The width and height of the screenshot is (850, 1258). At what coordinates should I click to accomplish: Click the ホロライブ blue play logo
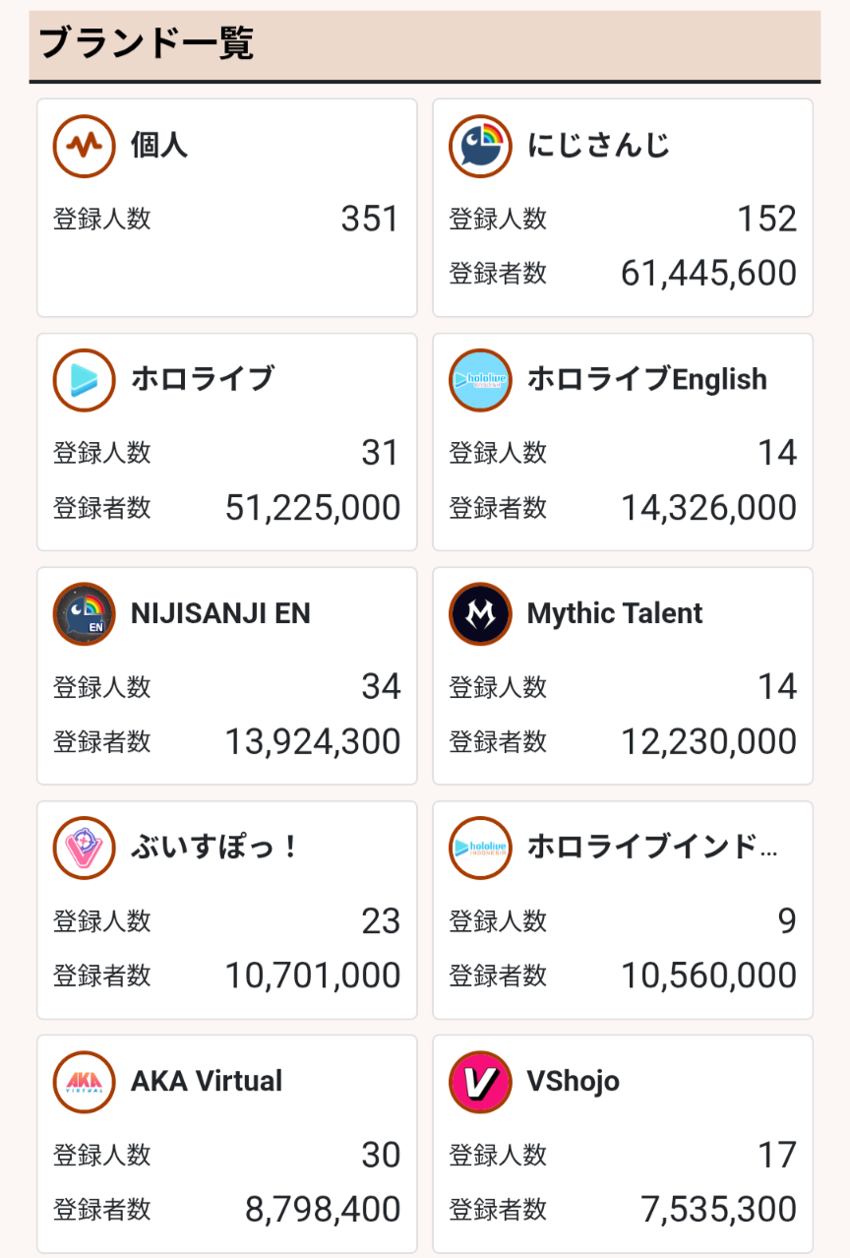coord(84,380)
